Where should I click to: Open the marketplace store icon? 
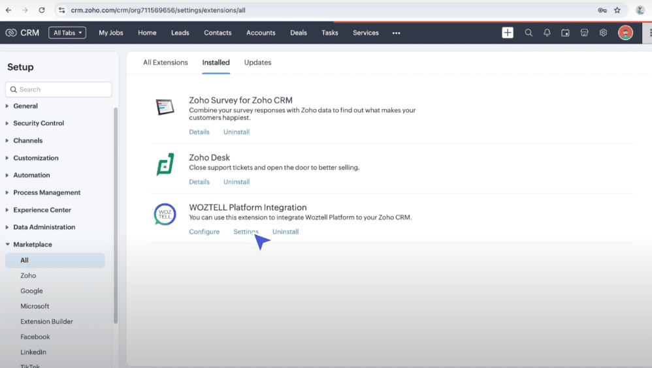tap(584, 33)
